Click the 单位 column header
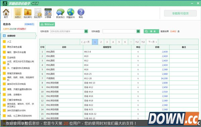 tap(138, 47)
